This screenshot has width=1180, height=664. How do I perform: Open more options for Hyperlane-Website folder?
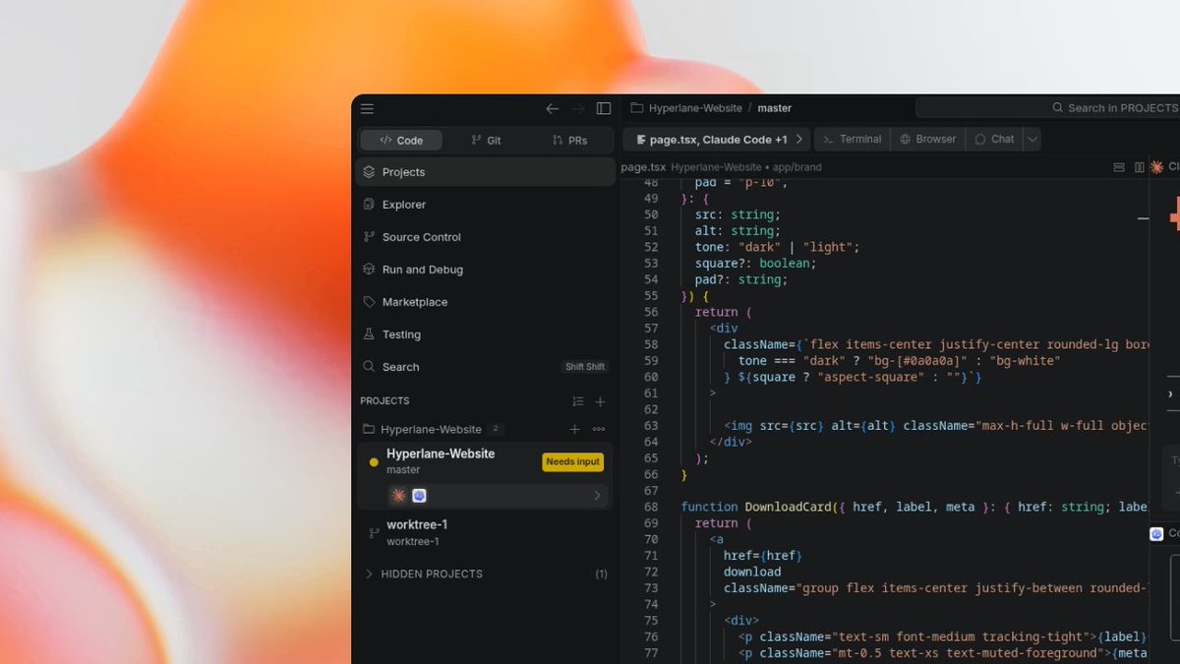coord(599,429)
